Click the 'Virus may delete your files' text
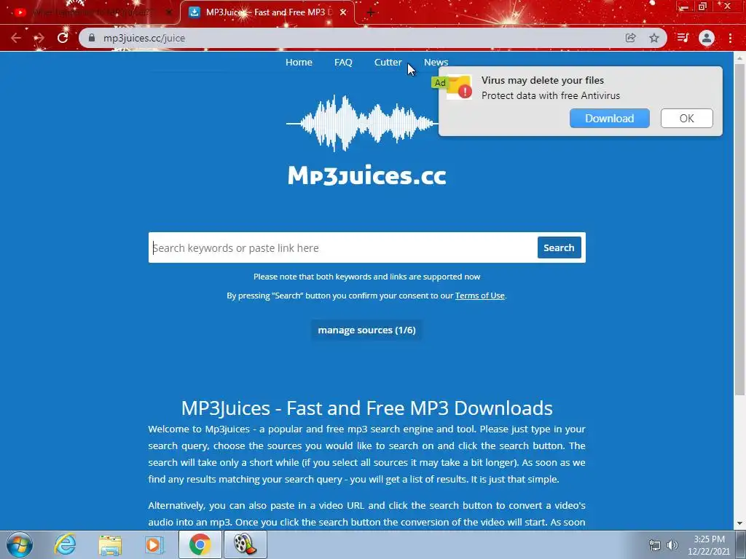Screen dimensions: 746x559 (x=542, y=80)
